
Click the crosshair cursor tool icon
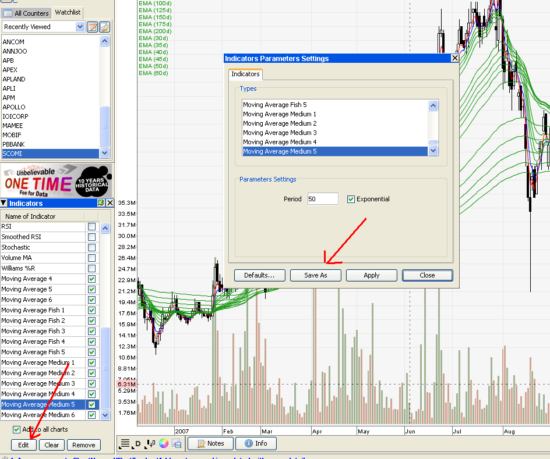click(150, 444)
